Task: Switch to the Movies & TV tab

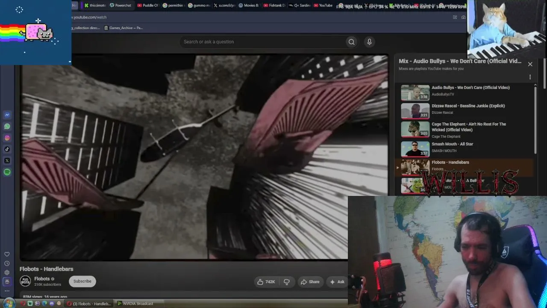Action: point(249,6)
